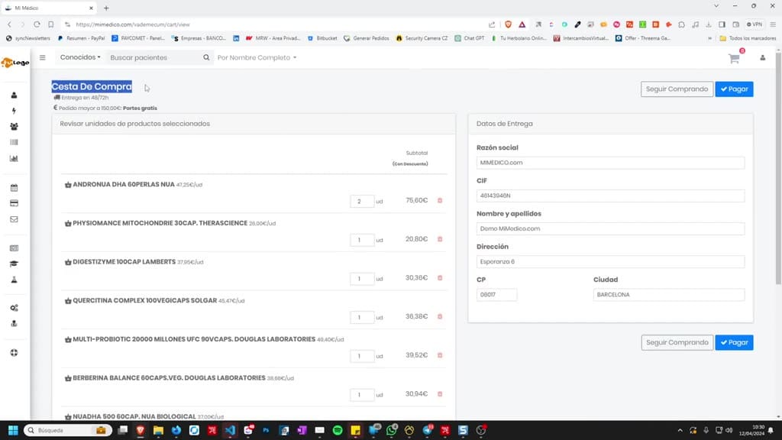Expand the bookmarks overflow chevron
Image resolution: width=782 pixels, height=440 pixels.
(x=709, y=38)
